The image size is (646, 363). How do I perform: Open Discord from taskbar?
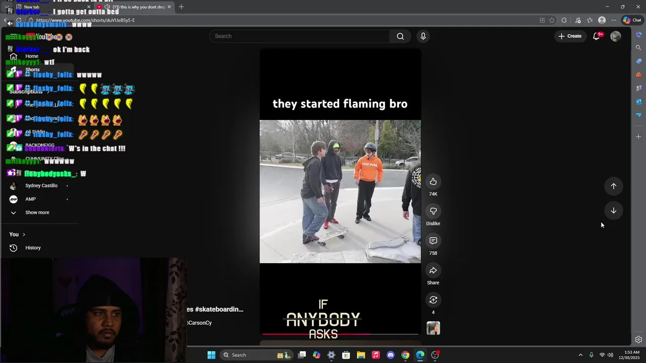[390, 355]
